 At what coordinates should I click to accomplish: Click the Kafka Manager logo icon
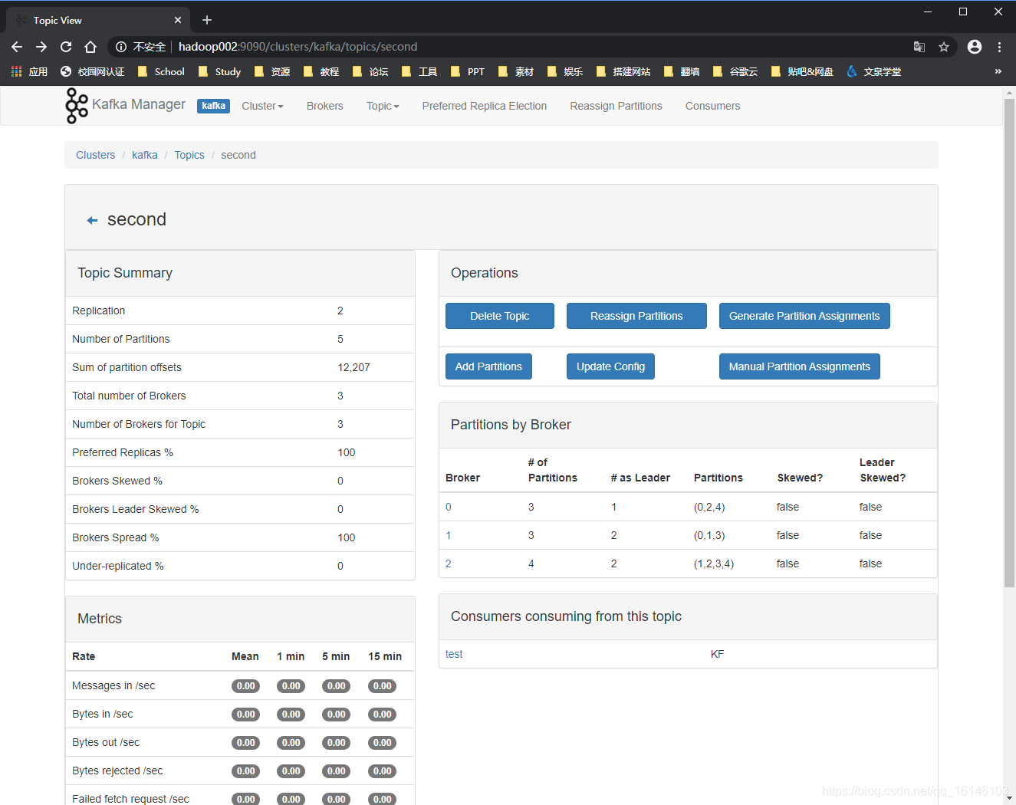(77, 105)
